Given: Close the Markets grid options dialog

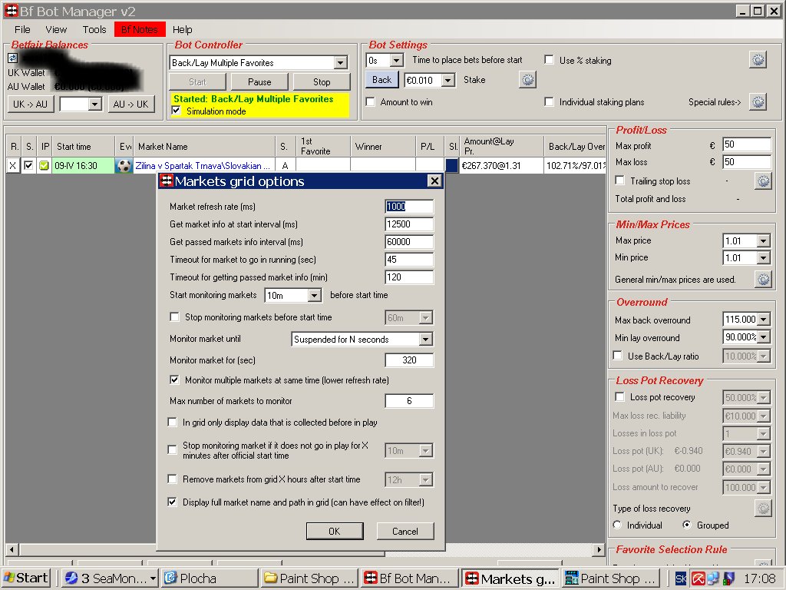Looking at the screenshot, I should point(434,181).
